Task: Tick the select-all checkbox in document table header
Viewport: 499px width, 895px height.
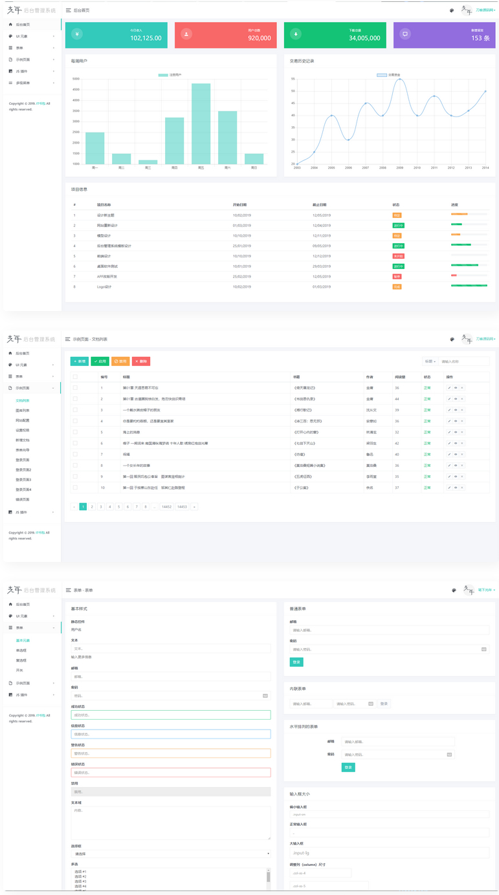Action: pos(75,376)
